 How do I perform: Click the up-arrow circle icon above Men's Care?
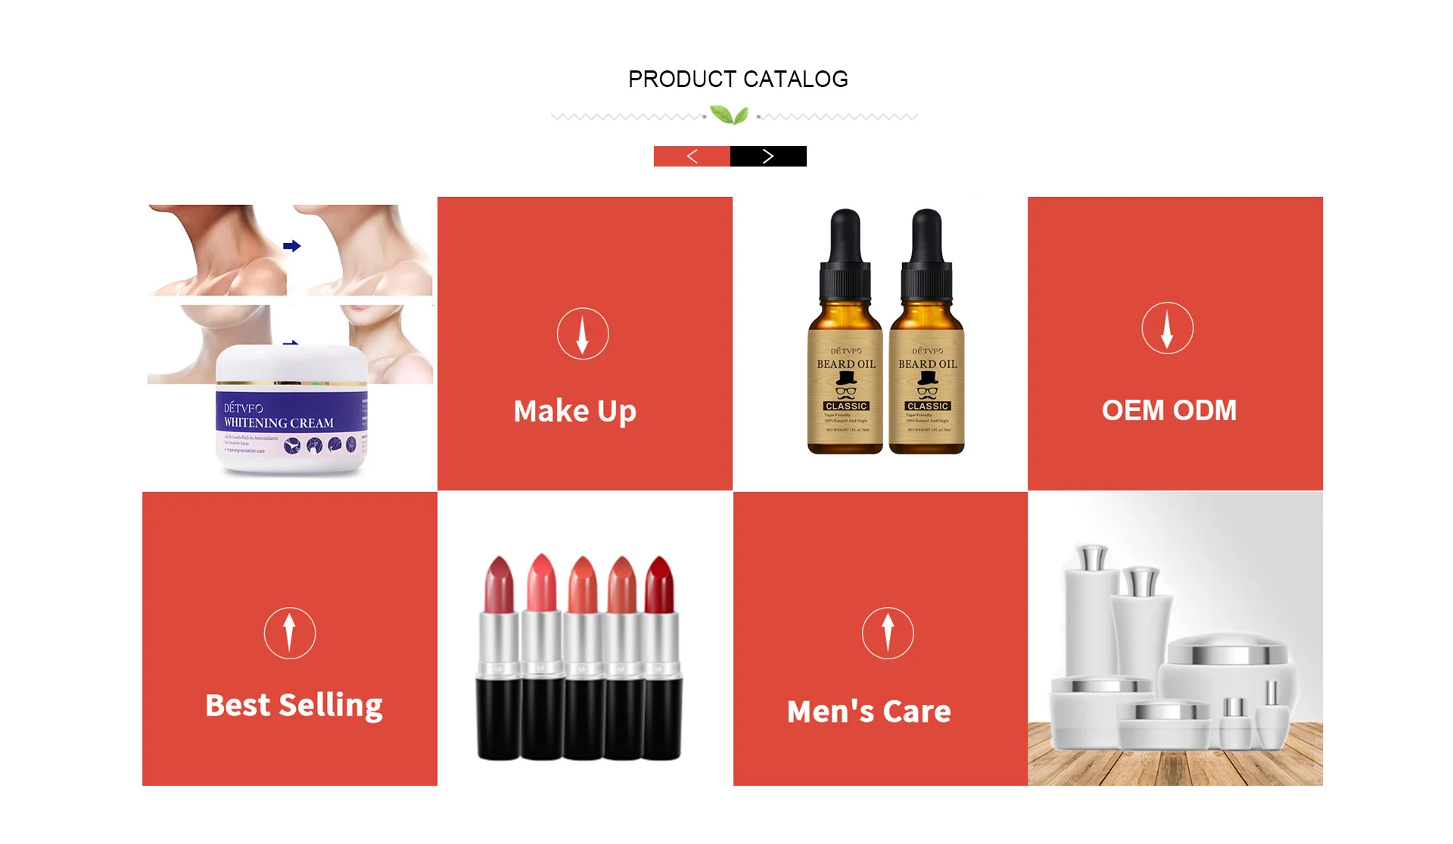pyautogui.click(x=888, y=633)
